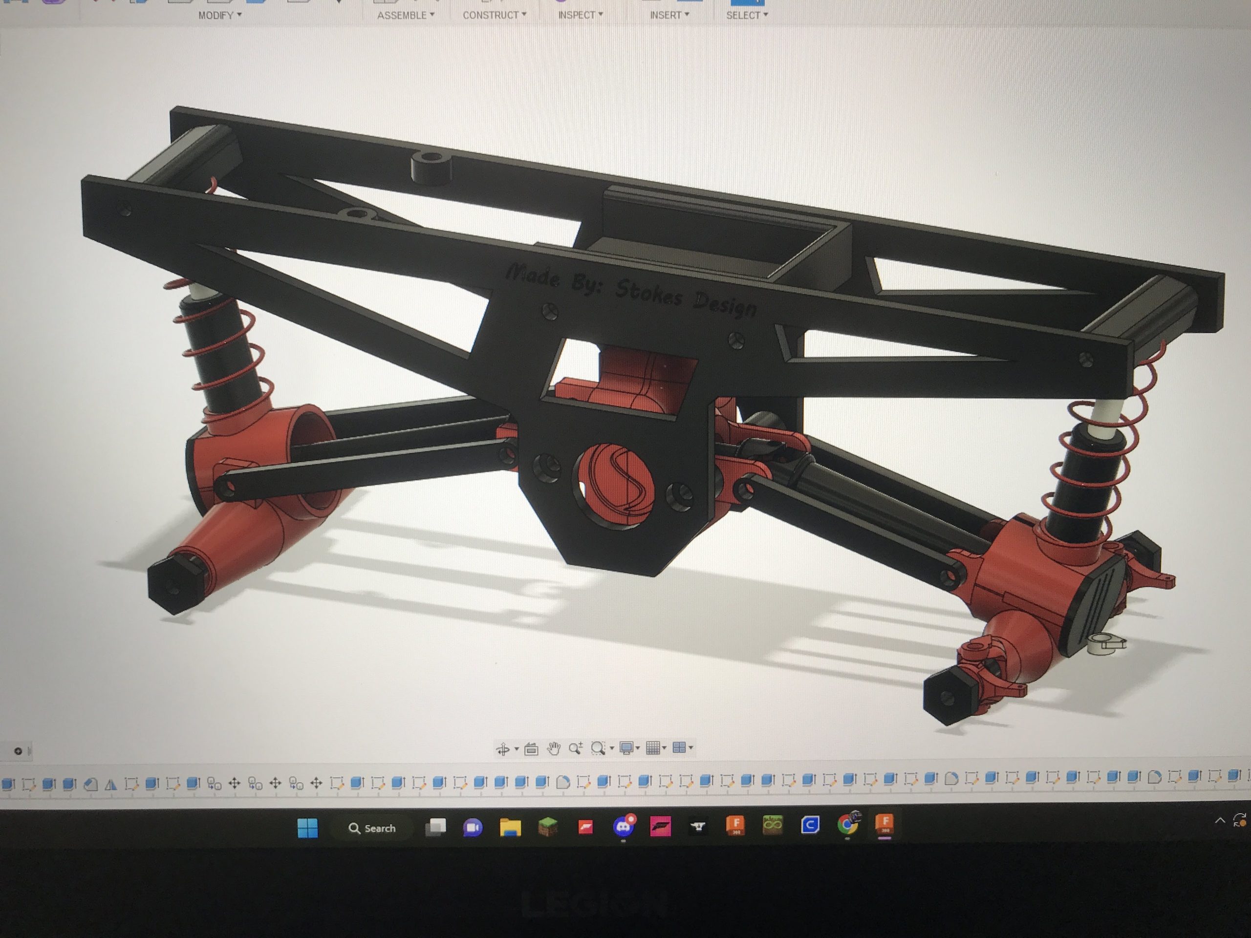Select the first feature in the timeline
The height and width of the screenshot is (938, 1251).
[8, 784]
